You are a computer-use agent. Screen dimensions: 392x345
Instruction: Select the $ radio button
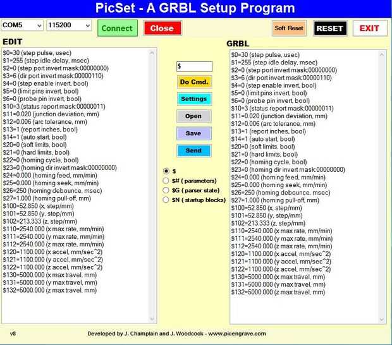click(166, 171)
